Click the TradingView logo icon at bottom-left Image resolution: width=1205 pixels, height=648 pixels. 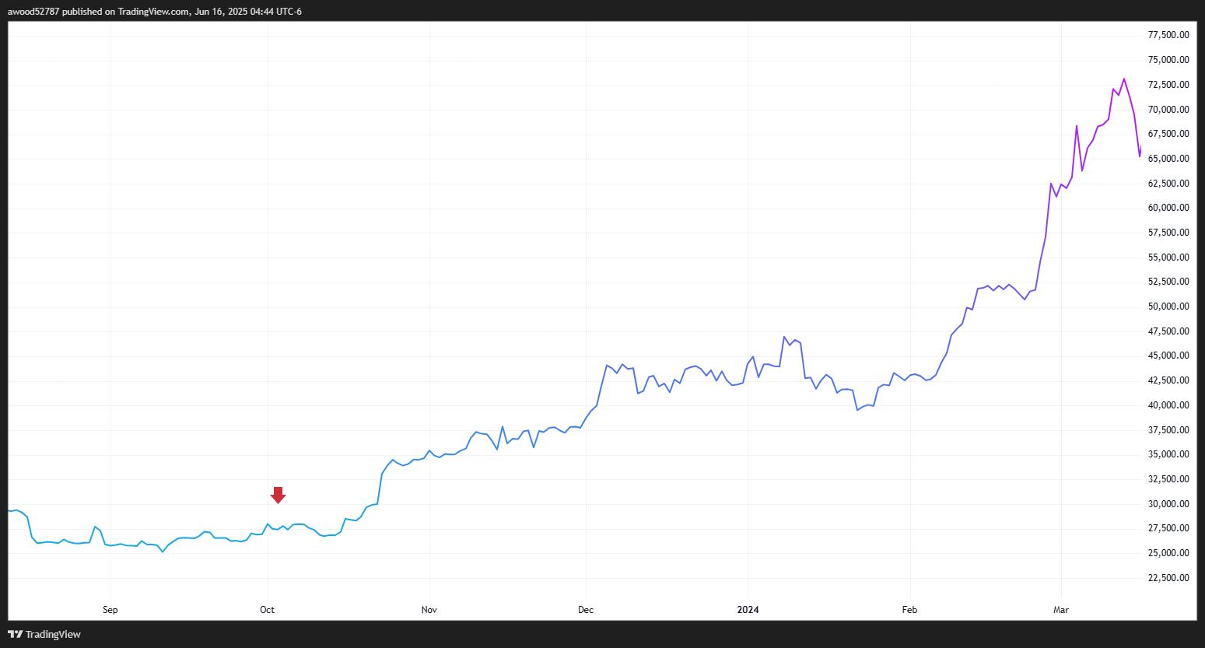coord(15,634)
